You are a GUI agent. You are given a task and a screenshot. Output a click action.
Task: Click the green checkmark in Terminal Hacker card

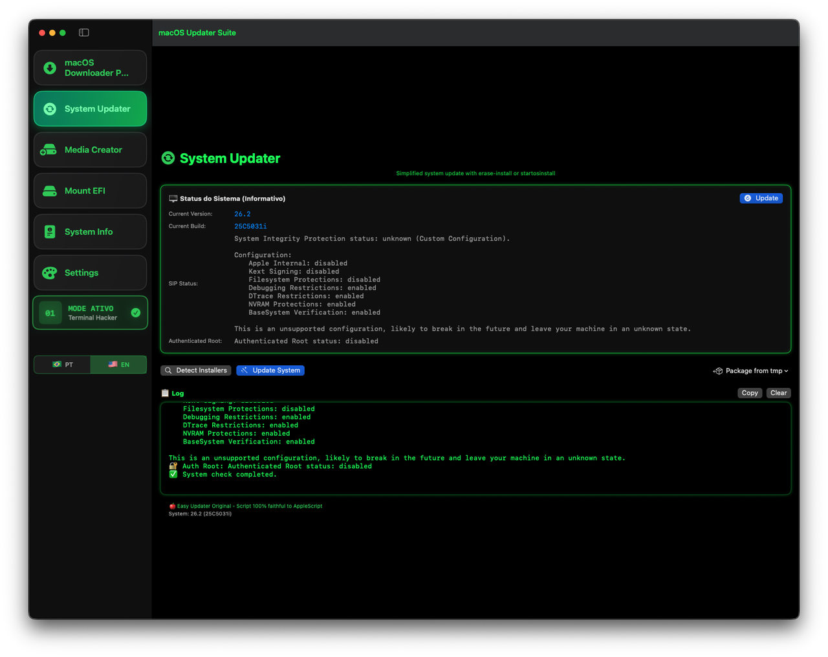[x=136, y=313]
